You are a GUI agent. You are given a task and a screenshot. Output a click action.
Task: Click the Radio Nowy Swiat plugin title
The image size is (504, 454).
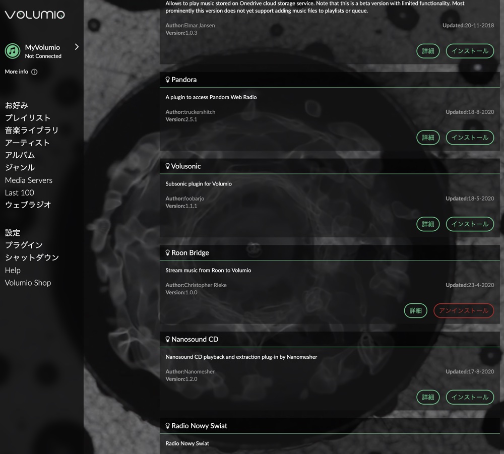pyautogui.click(x=199, y=426)
